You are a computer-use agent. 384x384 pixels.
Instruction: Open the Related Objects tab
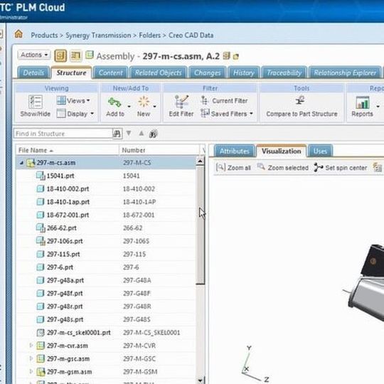point(159,73)
